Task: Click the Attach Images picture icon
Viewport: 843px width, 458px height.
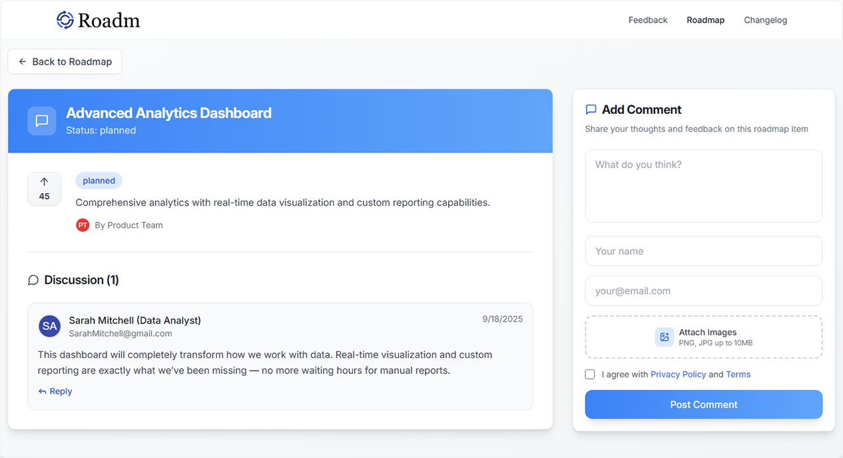Action: [x=664, y=337]
